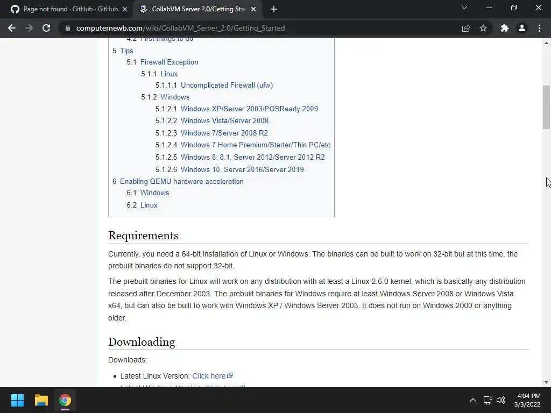Viewport: 551px width, 413px height.
Task: Close the GitHub Page not found tab
Action: click(125, 10)
